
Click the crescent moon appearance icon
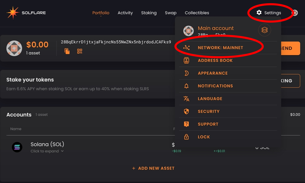click(x=186, y=73)
